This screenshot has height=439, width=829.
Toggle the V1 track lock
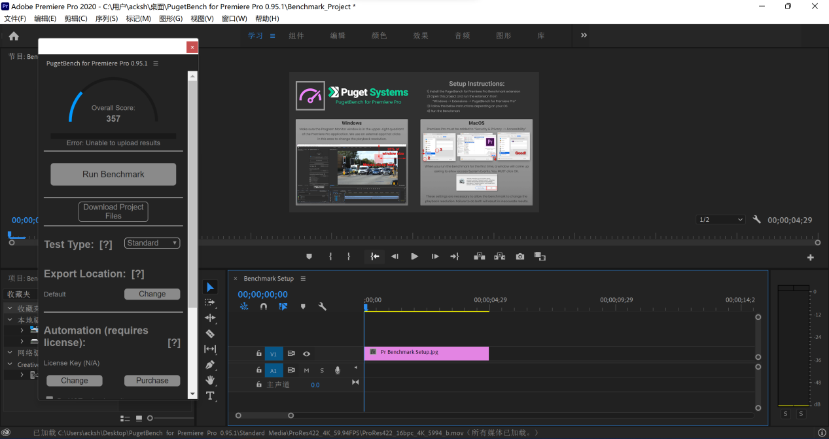point(259,354)
